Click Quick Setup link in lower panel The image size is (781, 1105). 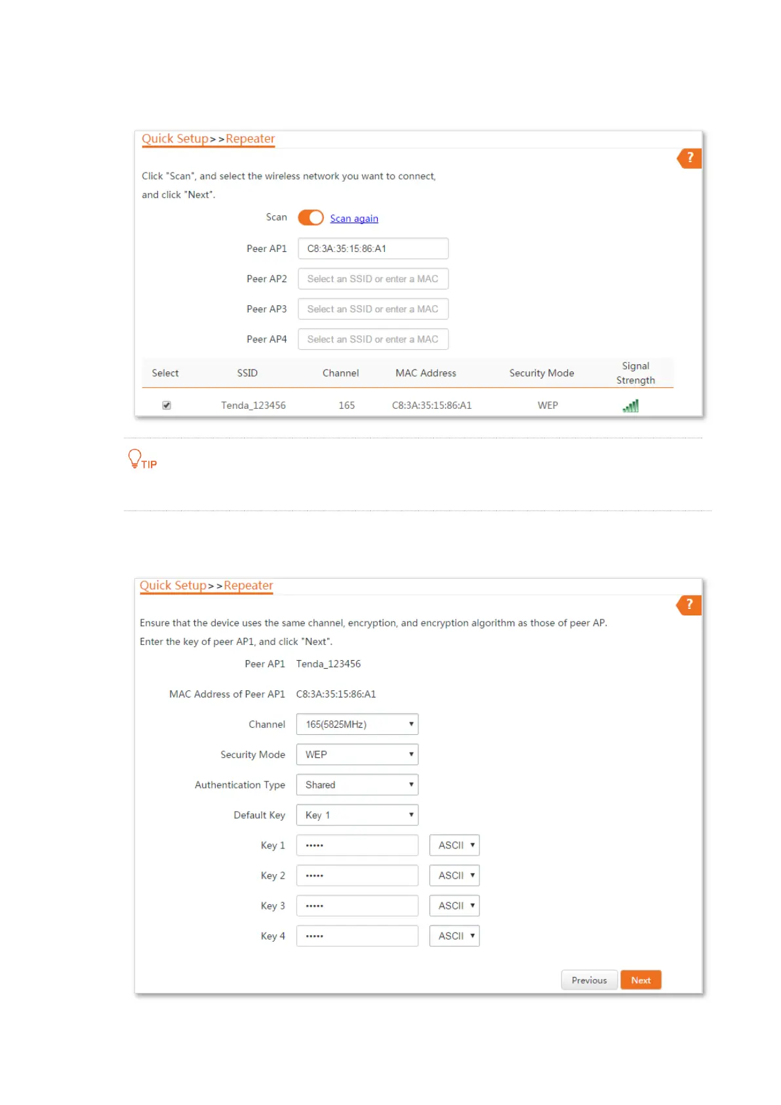point(173,586)
